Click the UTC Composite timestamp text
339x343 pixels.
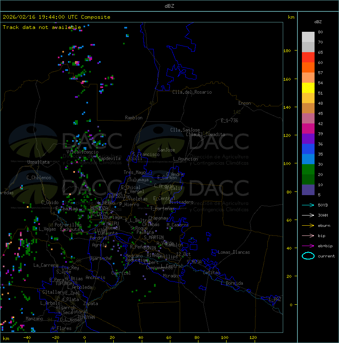point(57,17)
